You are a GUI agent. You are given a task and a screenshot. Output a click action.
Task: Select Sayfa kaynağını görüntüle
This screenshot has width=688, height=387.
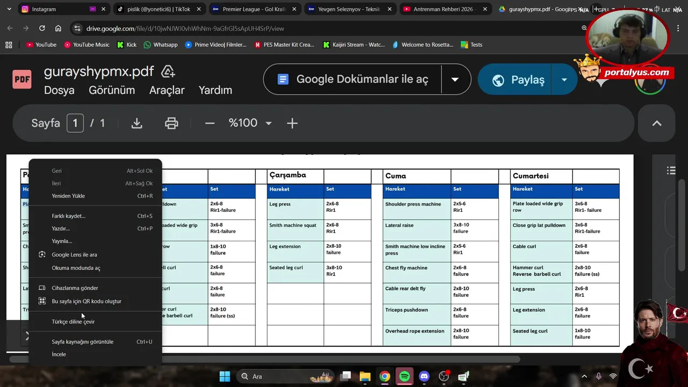click(95, 341)
